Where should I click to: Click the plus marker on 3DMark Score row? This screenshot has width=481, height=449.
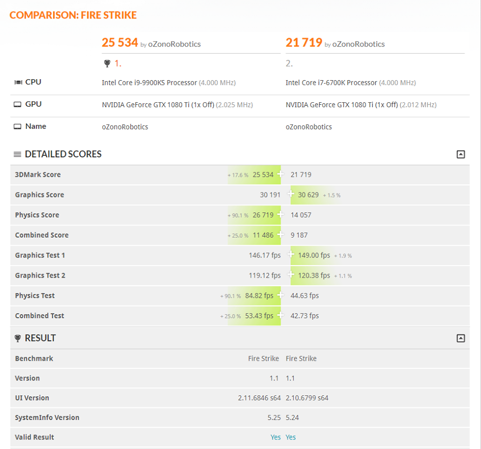[x=280, y=174]
